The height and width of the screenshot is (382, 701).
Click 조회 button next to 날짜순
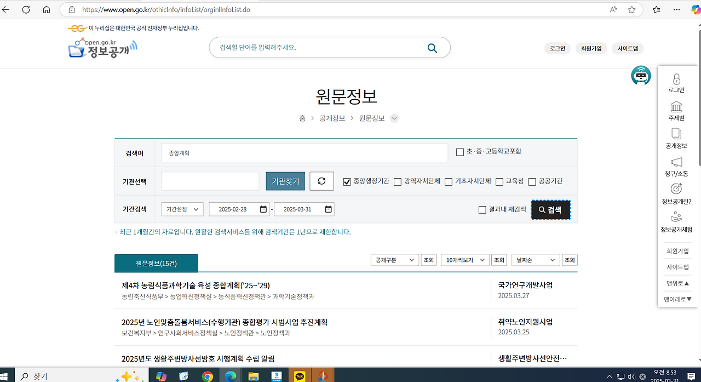point(570,260)
